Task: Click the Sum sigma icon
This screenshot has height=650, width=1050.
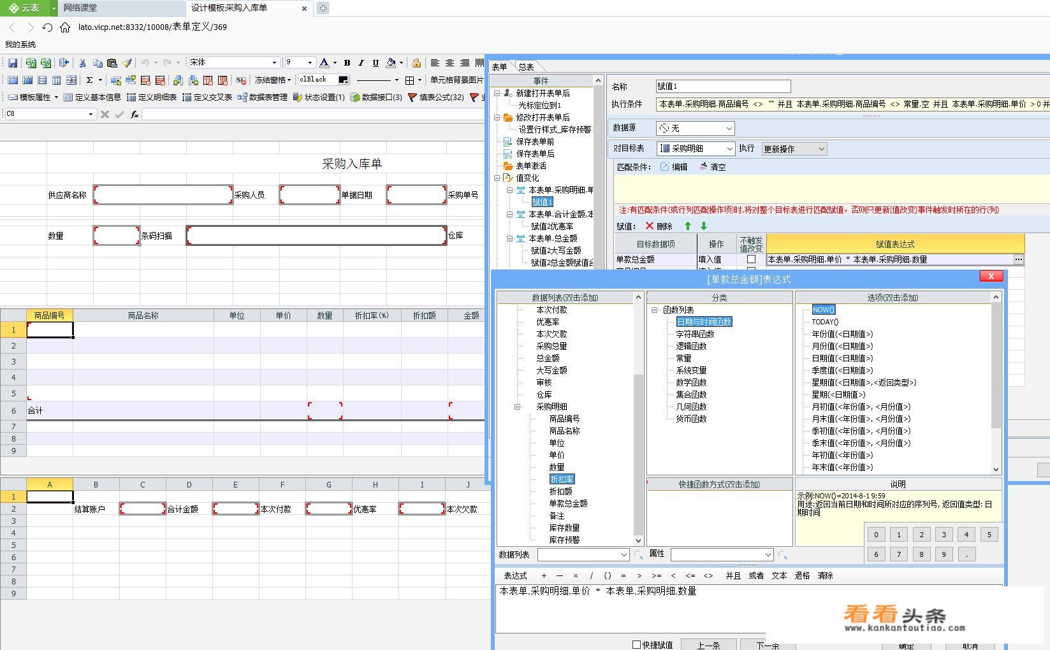Action: 90,80
